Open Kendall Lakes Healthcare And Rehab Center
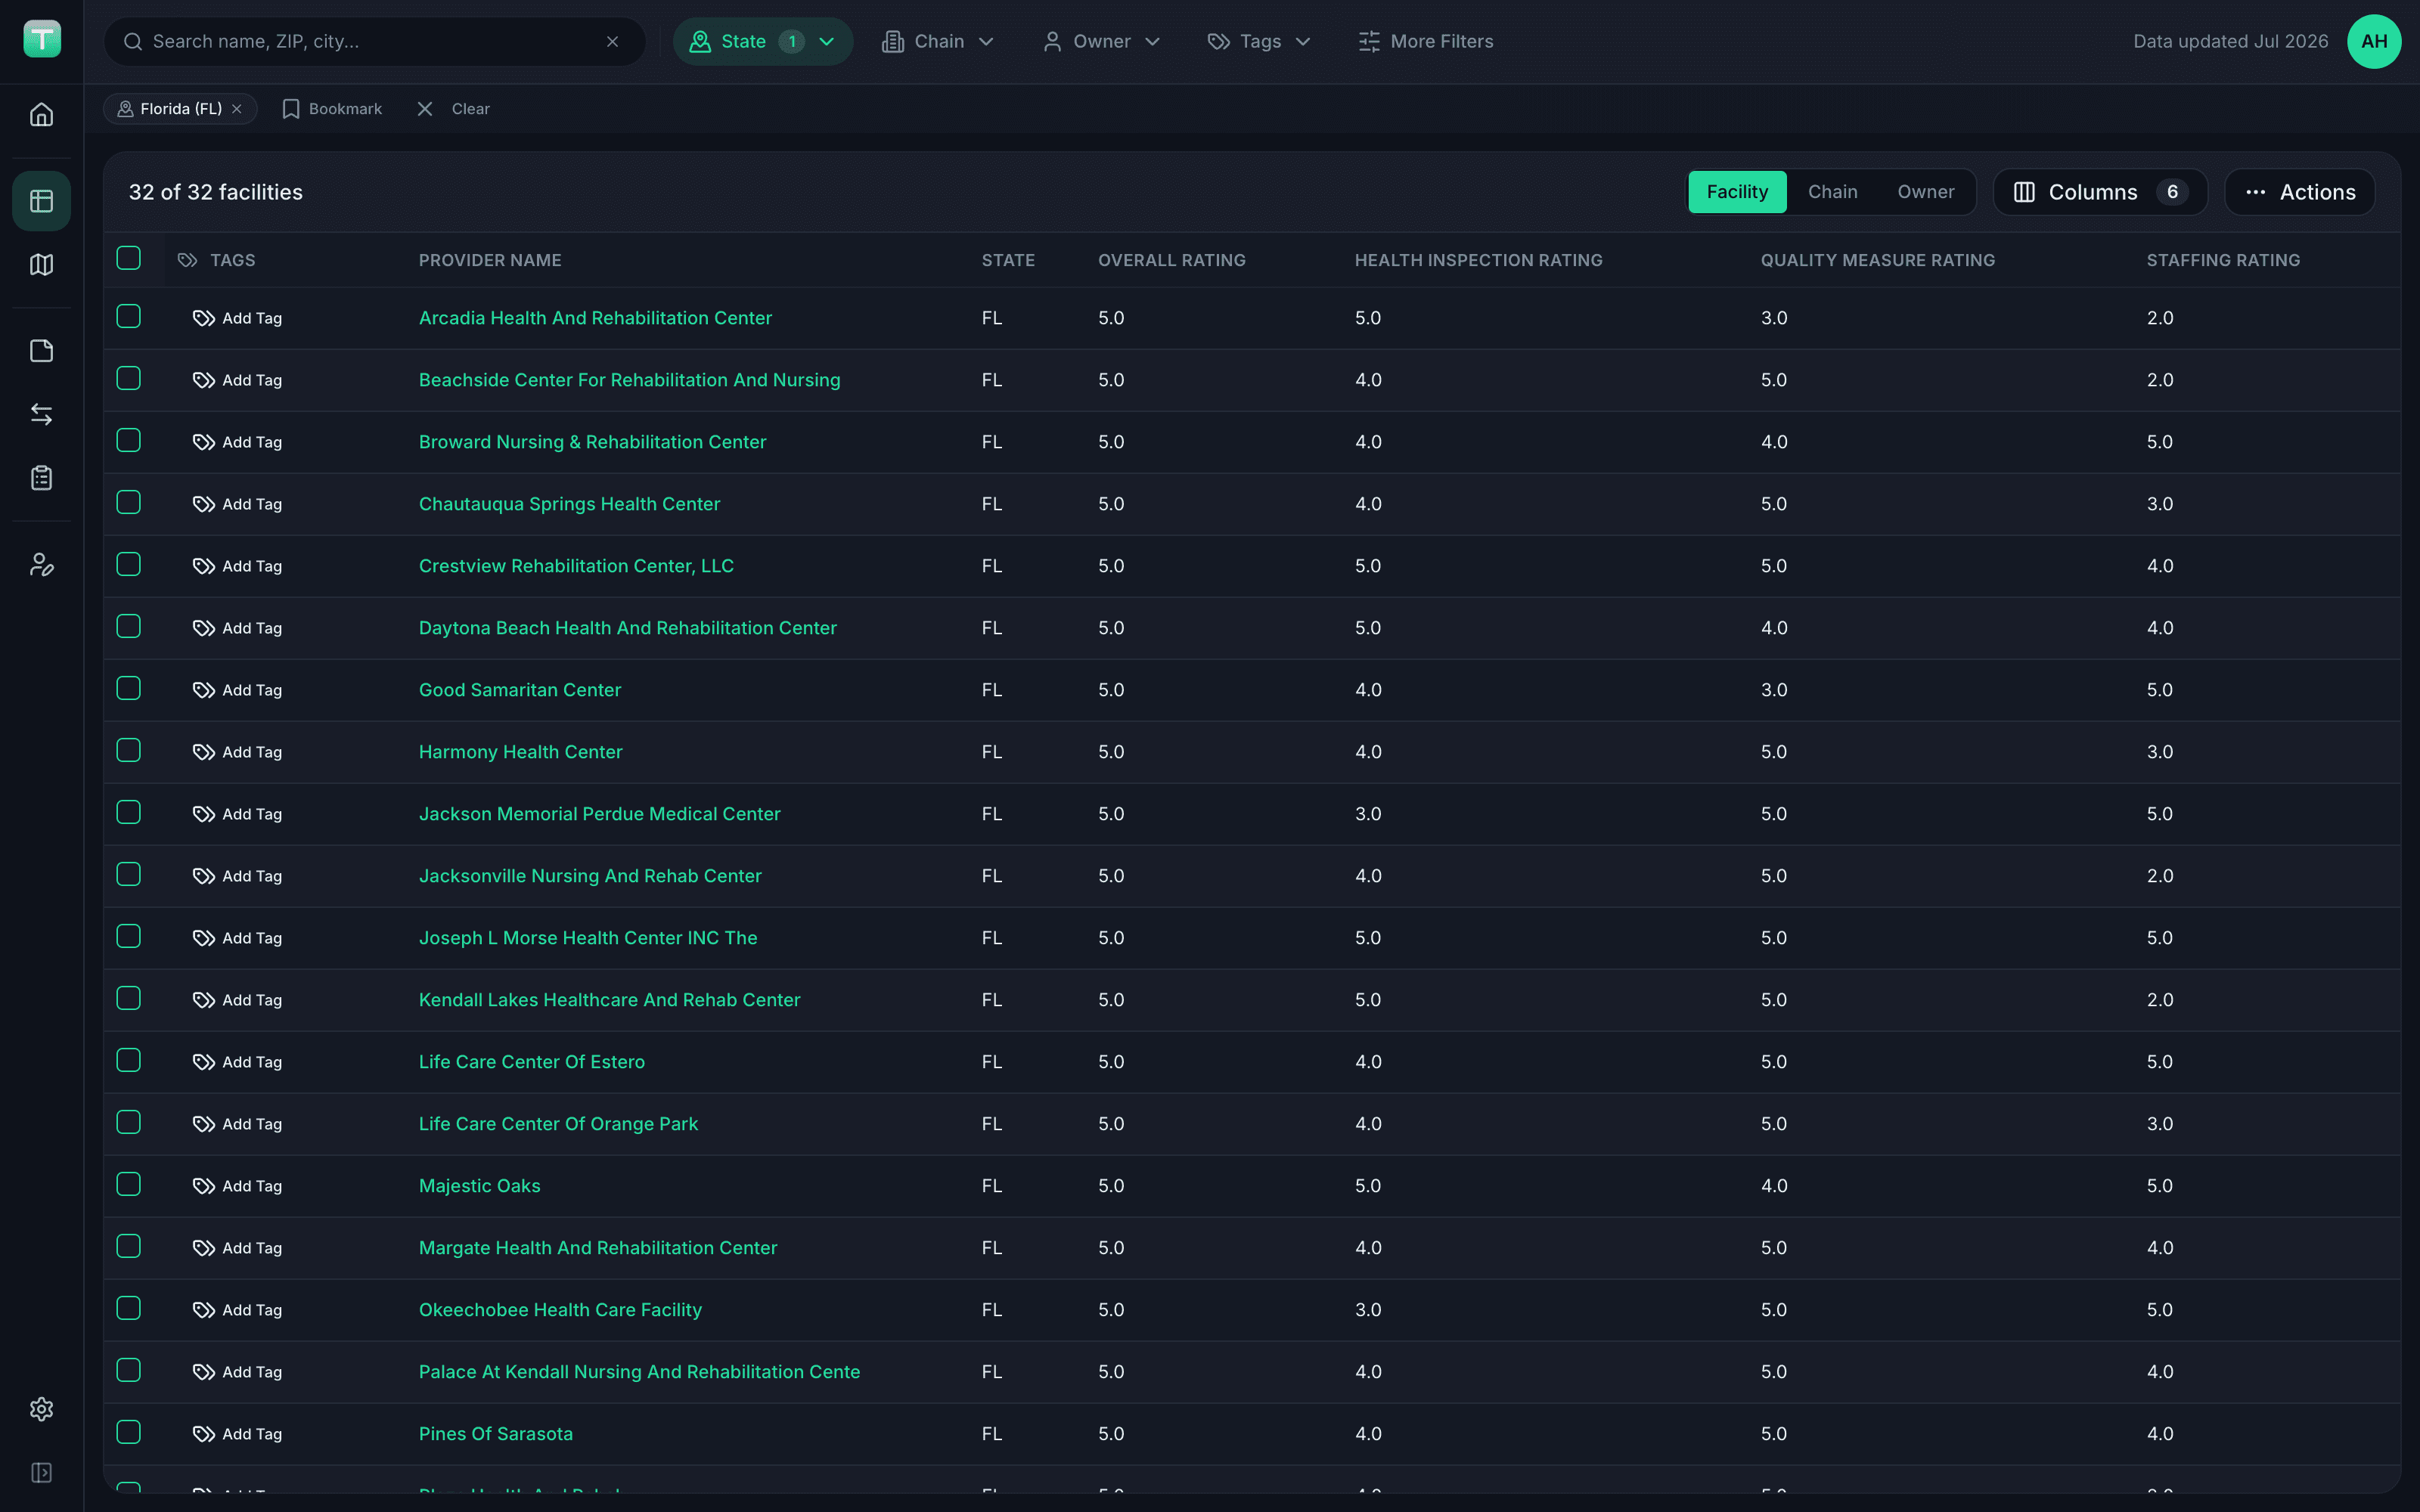Viewport: 2420px width, 1512px height. 609,1000
